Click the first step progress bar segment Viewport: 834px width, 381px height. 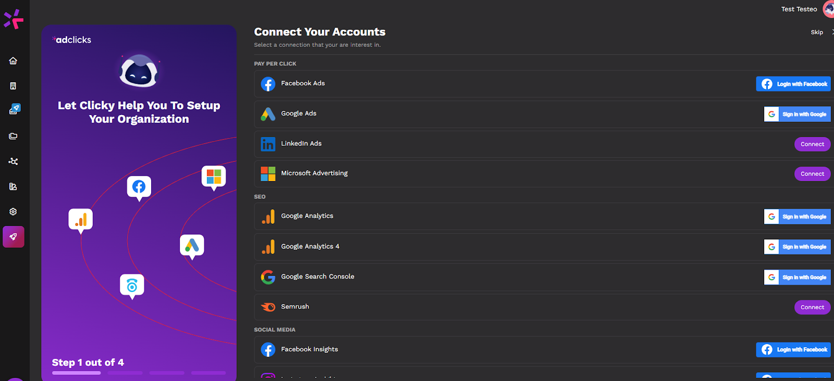(x=76, y=373)
